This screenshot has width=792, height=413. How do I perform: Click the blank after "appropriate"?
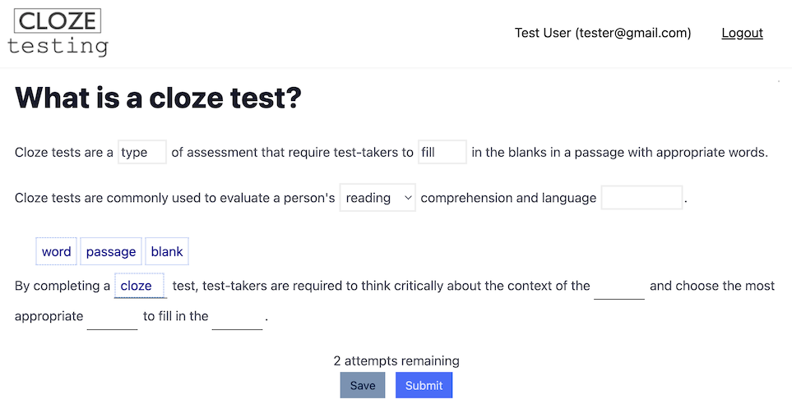[x=112, y=316]
